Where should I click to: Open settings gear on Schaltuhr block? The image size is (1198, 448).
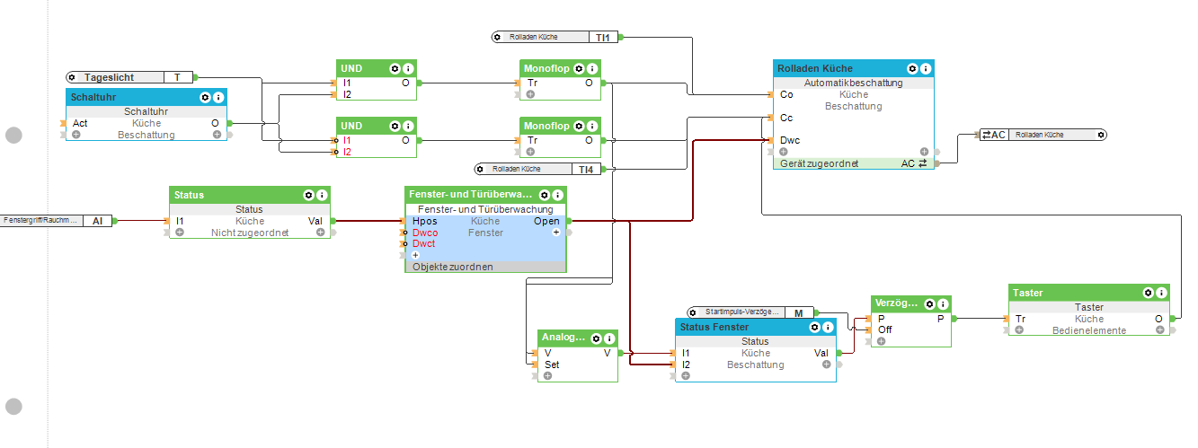click(x=205, y=97)
